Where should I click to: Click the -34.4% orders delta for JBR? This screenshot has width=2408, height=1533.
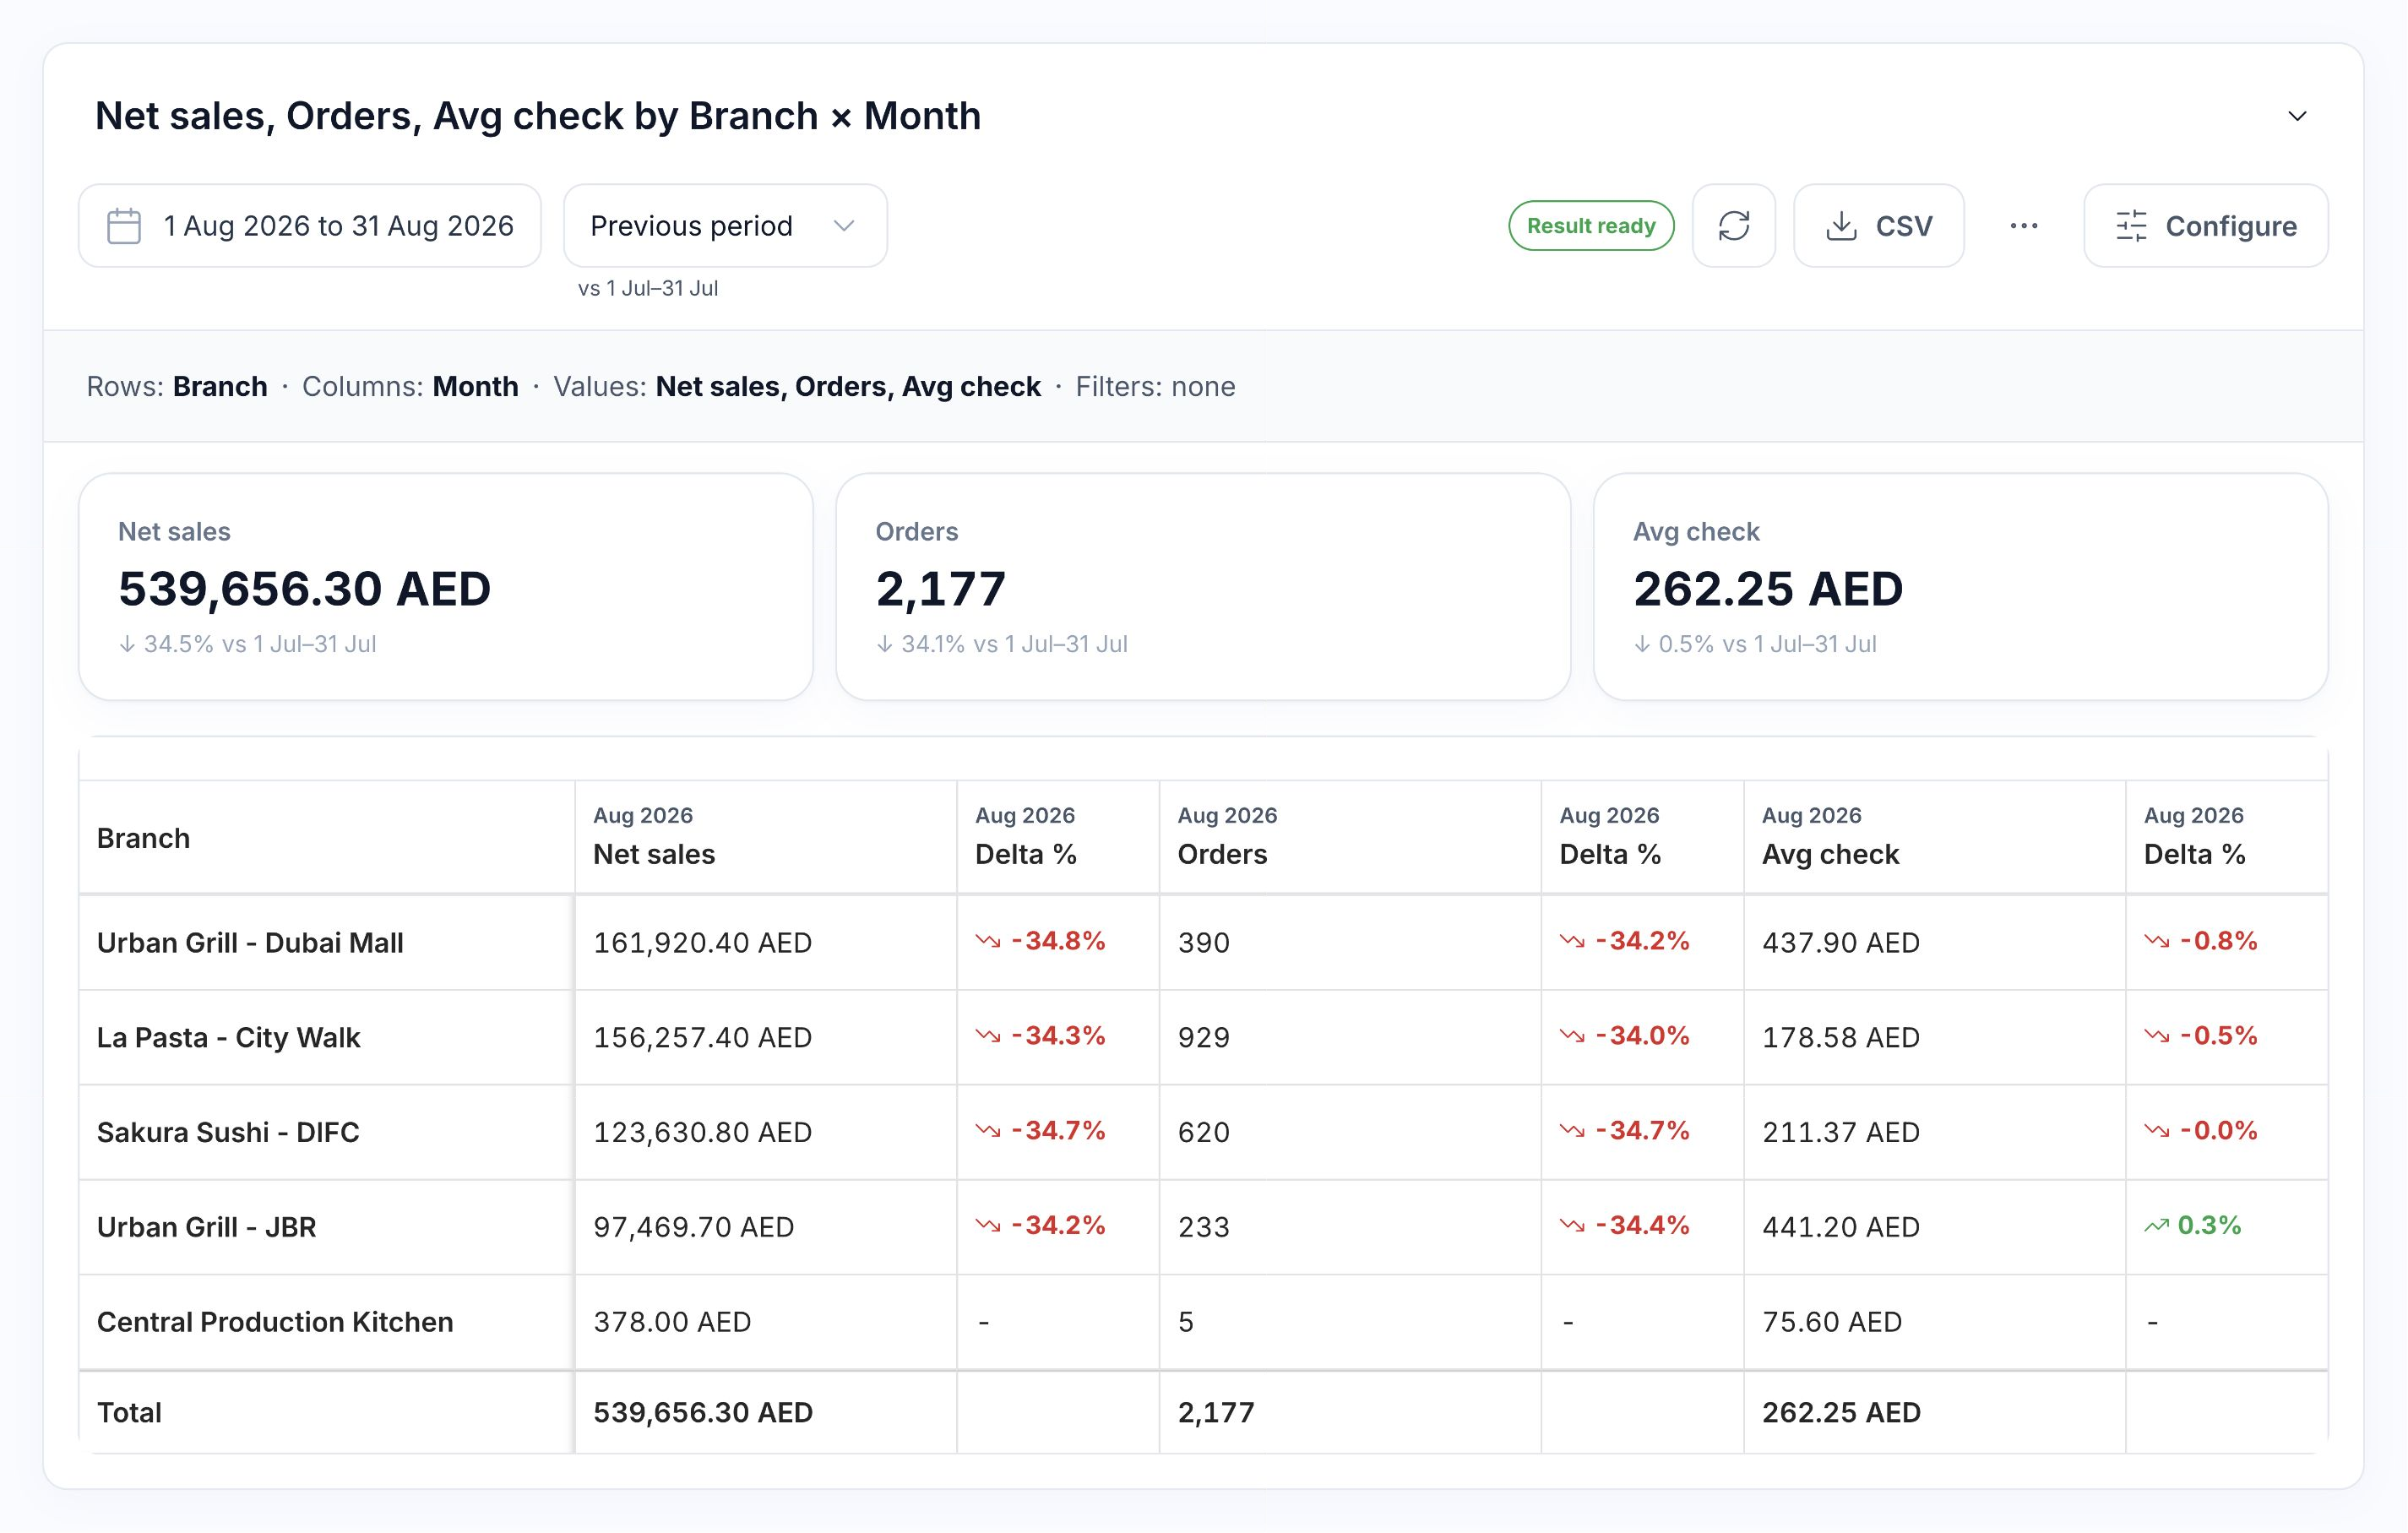point(1625,1225)
